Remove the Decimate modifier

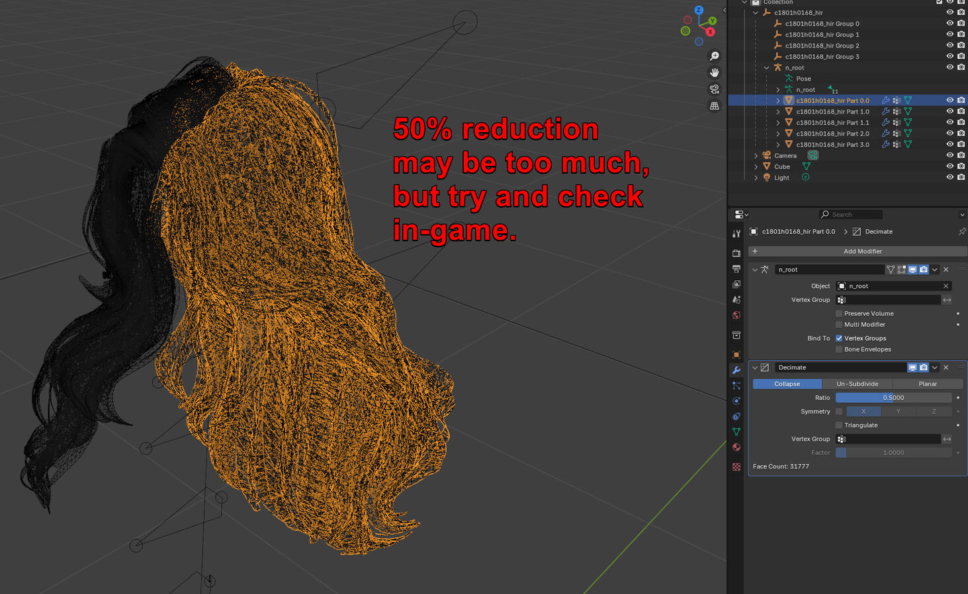(x=946, y=368)
